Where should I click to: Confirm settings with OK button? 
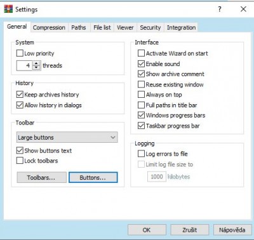click(147, 230)
